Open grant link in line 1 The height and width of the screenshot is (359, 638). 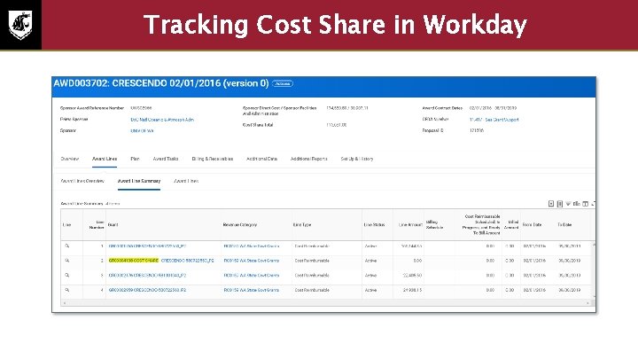coord(147,246)
